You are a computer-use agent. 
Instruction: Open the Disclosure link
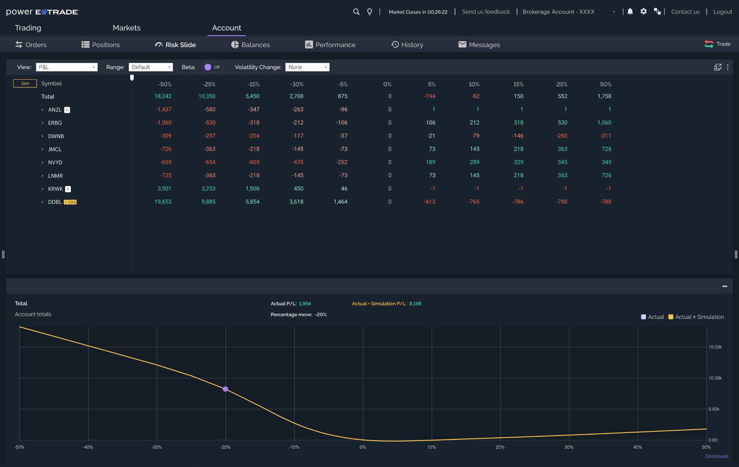tap(716, 456)
